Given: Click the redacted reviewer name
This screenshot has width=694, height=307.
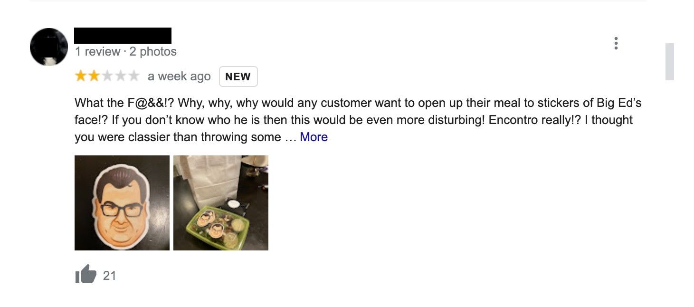Looking at the screenshot, I should click(123, 35).
